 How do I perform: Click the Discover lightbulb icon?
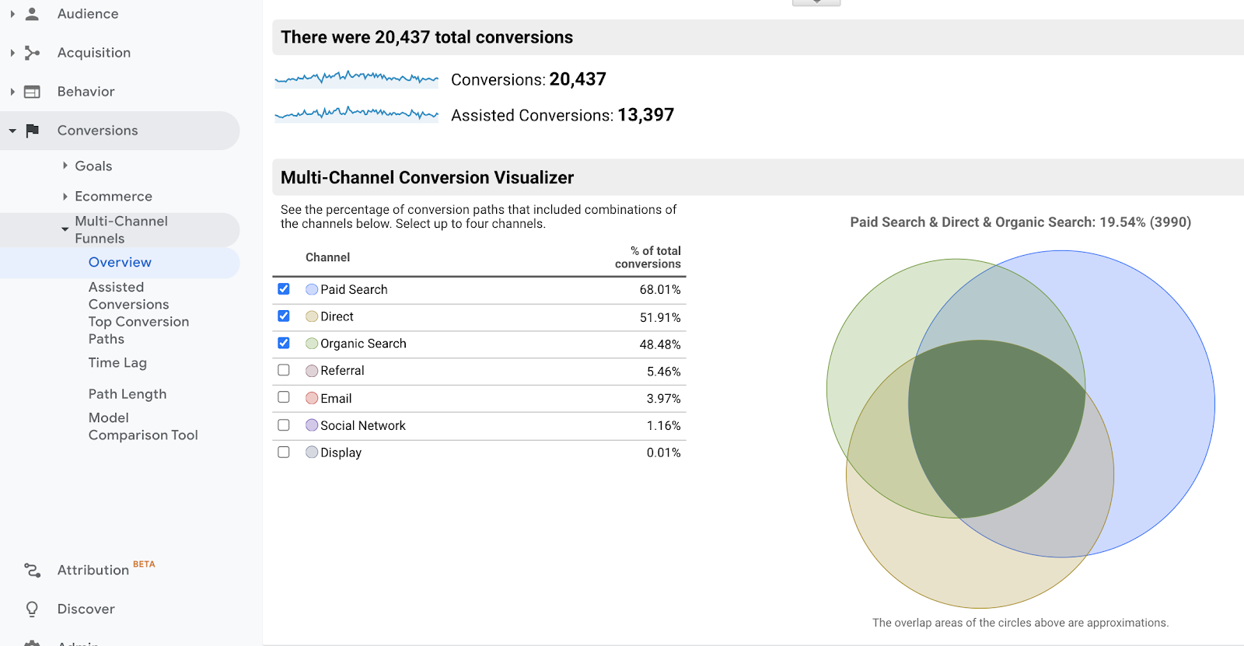click(31, 609)
